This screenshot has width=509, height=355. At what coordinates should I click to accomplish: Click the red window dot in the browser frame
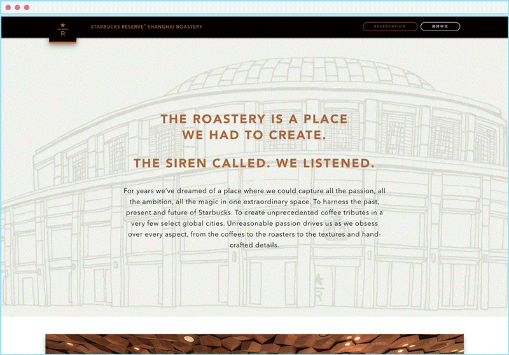pos(8,8)
